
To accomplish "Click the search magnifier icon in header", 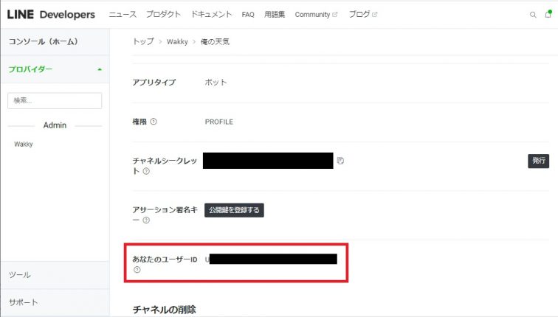I will click(533, 15).
